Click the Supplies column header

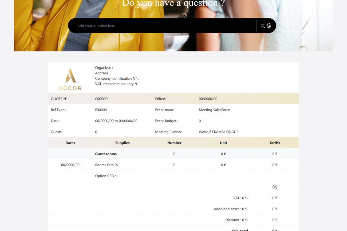(x=122, y=143)
